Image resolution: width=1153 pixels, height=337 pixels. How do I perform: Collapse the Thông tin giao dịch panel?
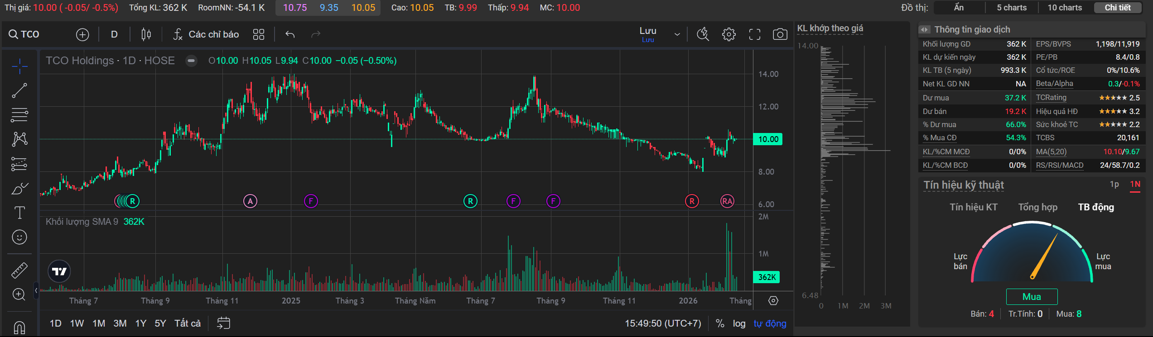(x=924, y=30)
